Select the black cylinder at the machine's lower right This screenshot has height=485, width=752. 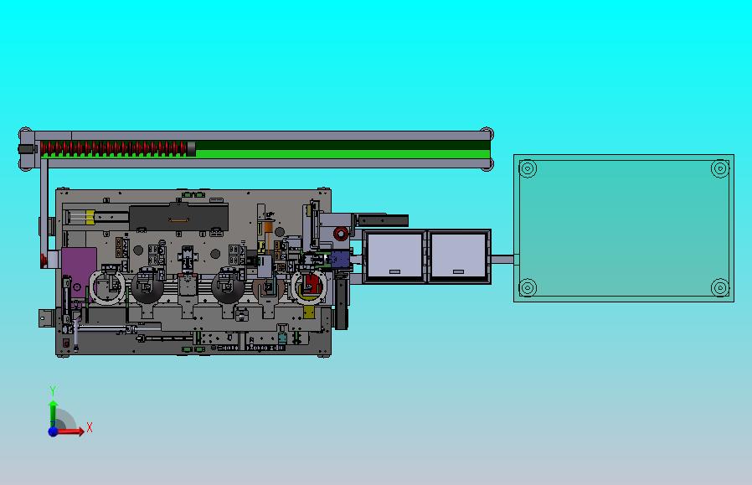tap(342, 304)
